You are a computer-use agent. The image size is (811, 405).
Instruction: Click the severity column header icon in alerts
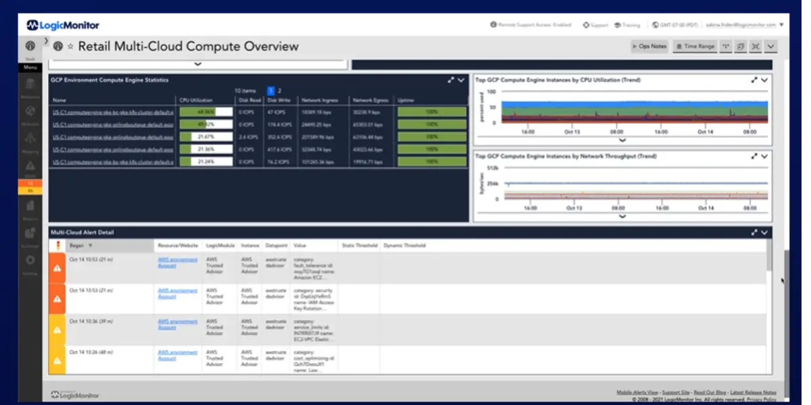point(58,245)
